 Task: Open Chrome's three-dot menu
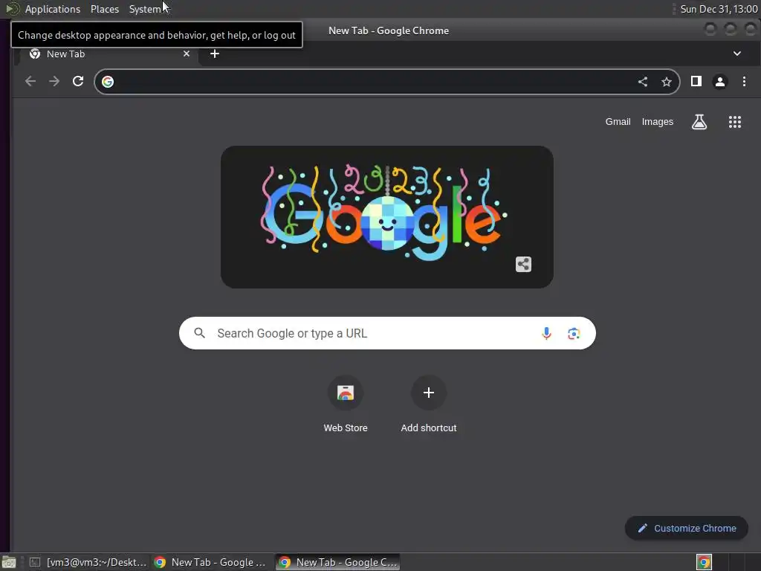point(744,81)
